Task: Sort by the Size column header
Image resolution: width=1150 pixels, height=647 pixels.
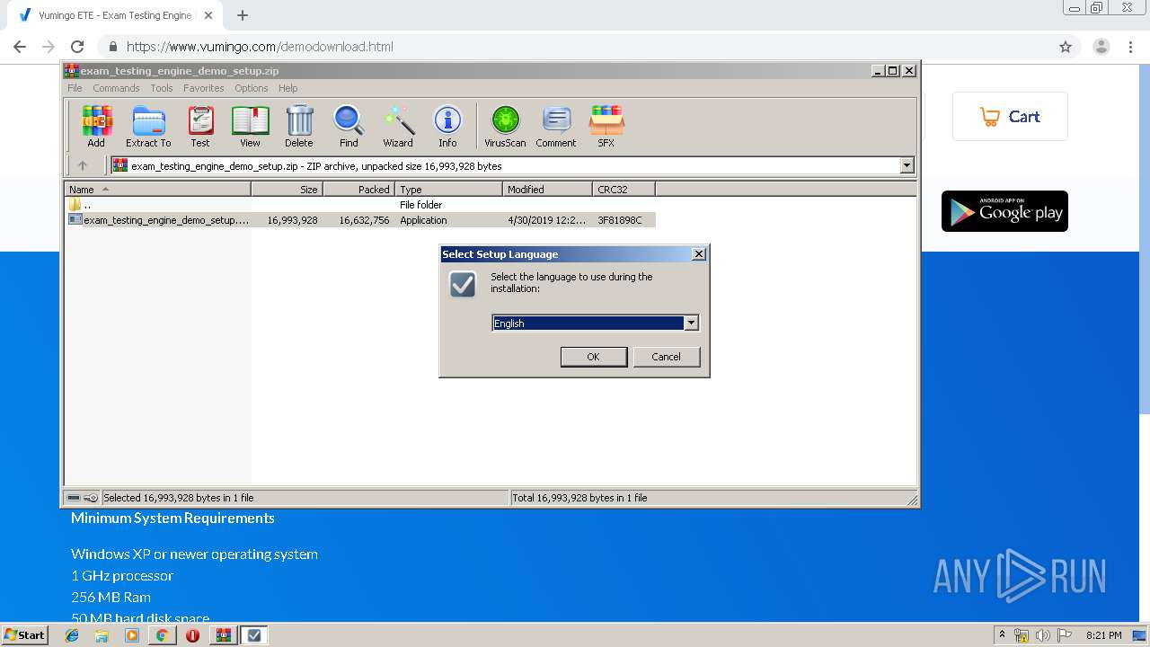Action: tap(287, 189)
